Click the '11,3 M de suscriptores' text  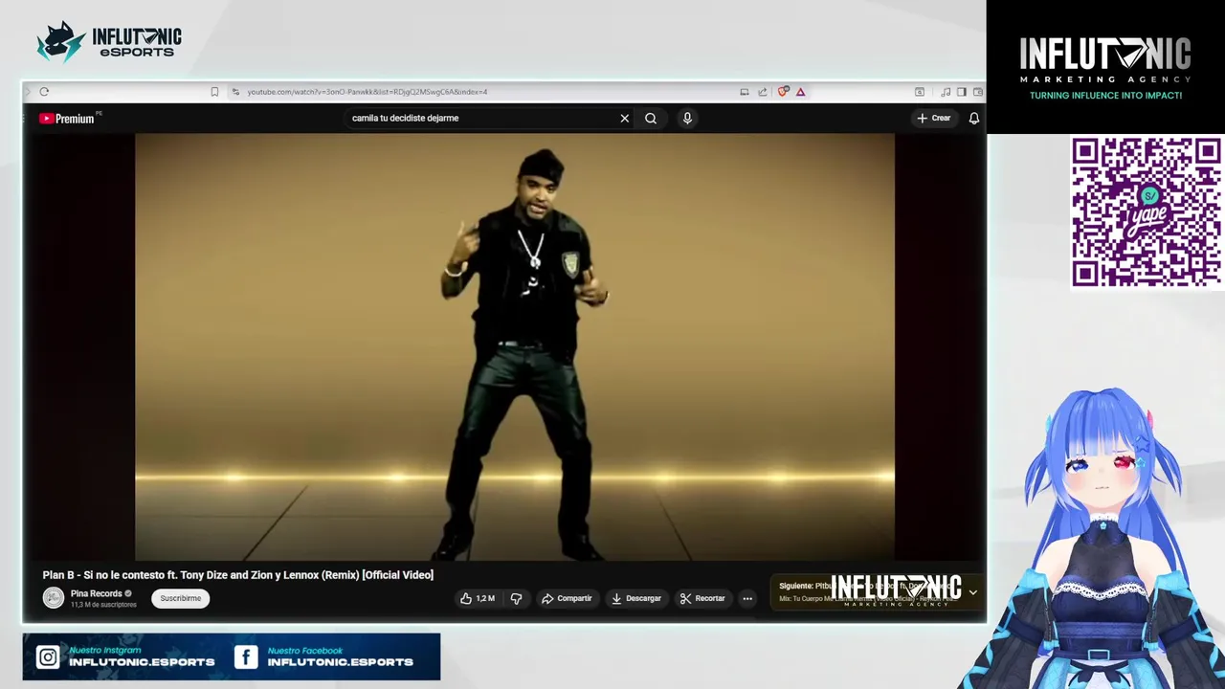click(x=102, y=605)
